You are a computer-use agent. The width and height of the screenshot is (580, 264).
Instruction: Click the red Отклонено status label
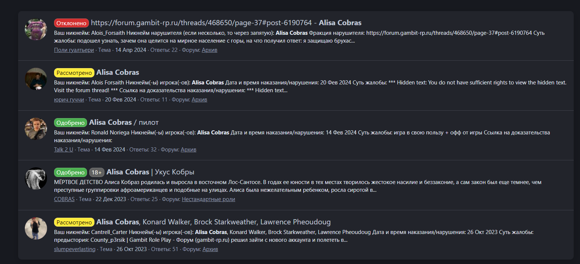click(x=71, y=23)
